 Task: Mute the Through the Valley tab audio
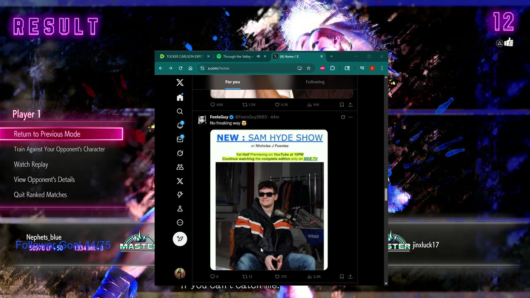258,56
